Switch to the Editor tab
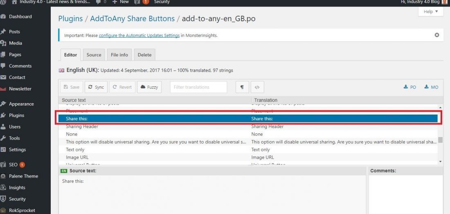Viewport: 450px width, 214px height. [71, 55]
